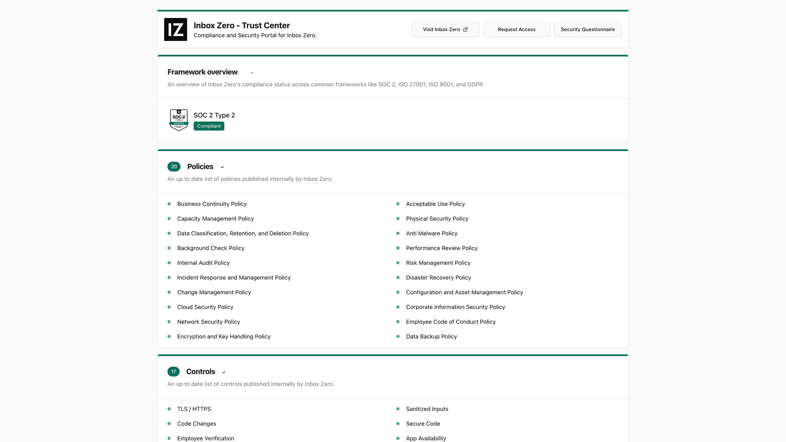Click the Inbox Zero - Trust Center title
Viewport: 786px width, 442px height.
[x=242, y=25]
